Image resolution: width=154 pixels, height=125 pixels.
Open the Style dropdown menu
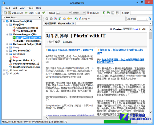click(84, 19)
